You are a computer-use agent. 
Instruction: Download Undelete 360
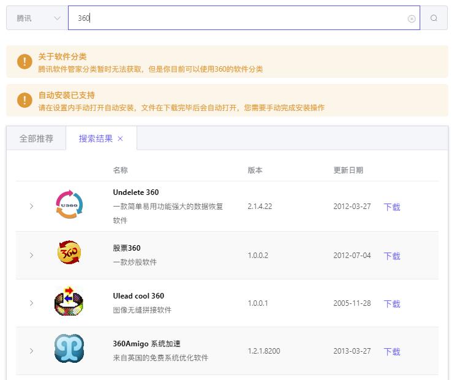[391, 207]
